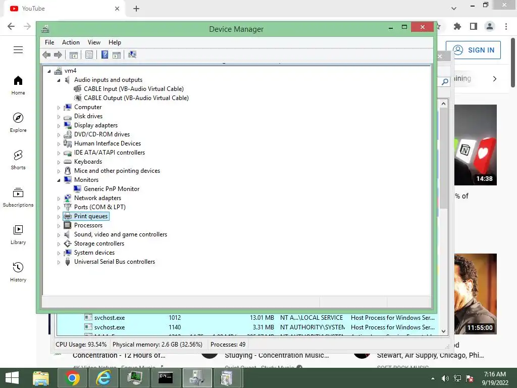
Task: Open Chrome profile avatar icon
Action: 490,26
